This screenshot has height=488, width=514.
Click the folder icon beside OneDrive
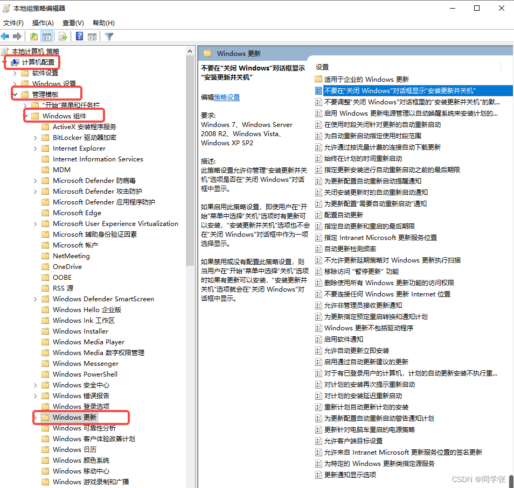(x=46, y=267)
